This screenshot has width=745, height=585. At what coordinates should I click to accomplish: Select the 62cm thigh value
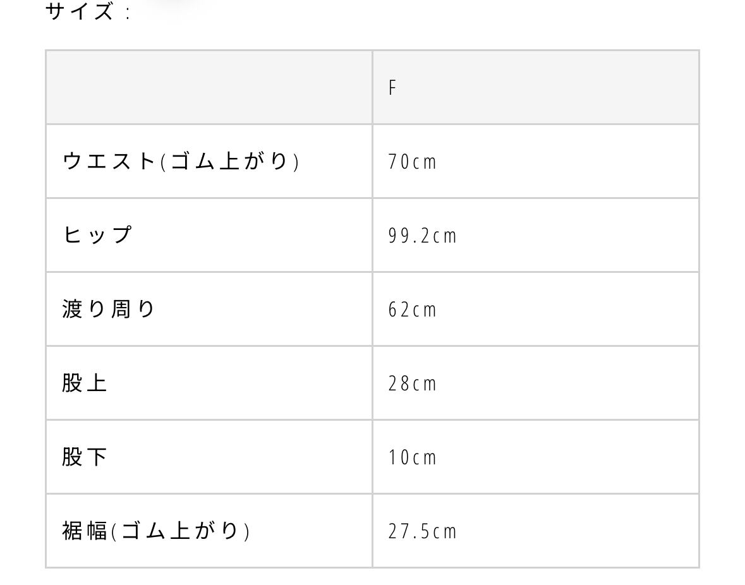(412, 310)
